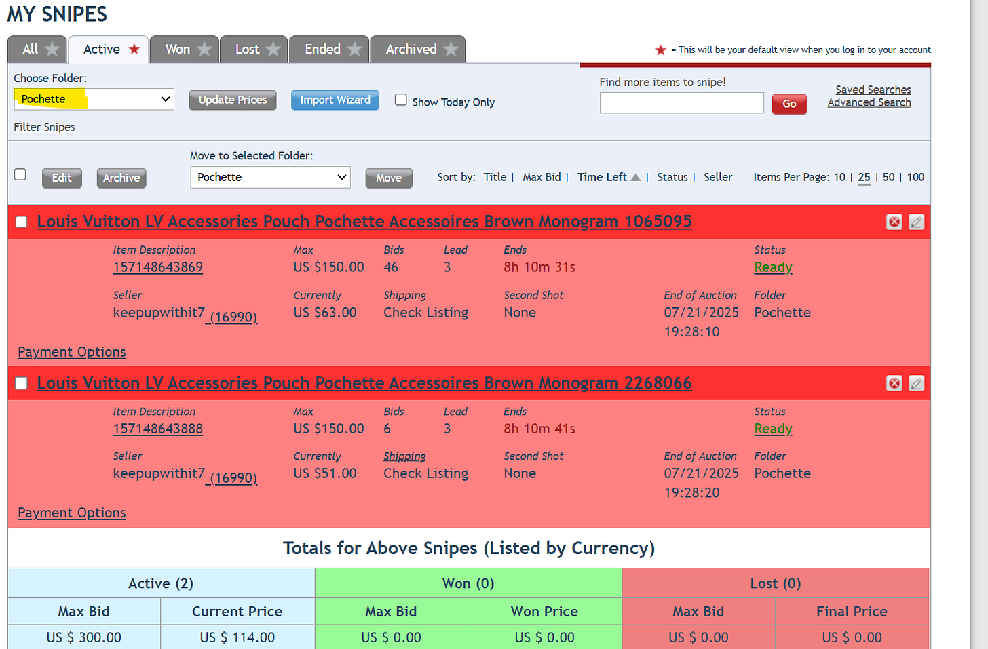
Task: Click the star icon on Won tab
Action: 204,50
